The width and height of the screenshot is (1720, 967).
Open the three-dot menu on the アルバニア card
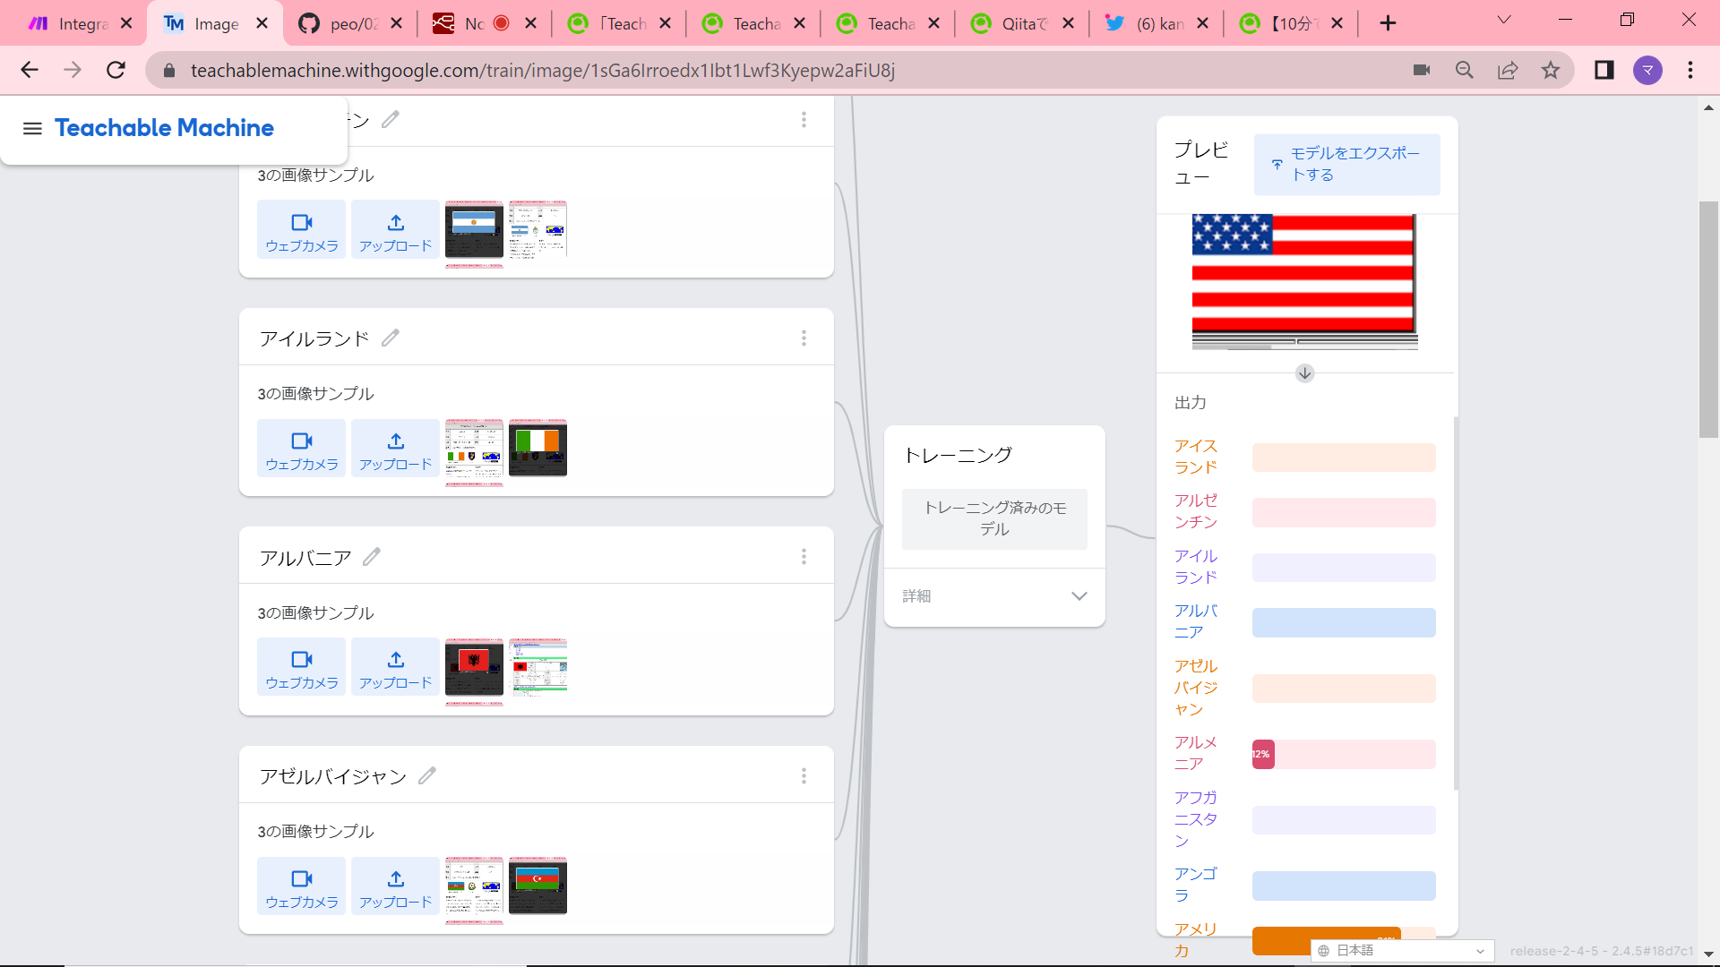coord(804,556)
